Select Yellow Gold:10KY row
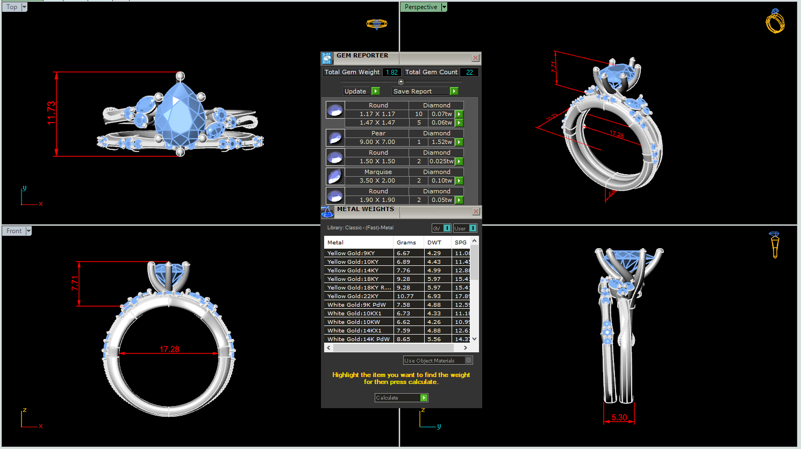Viewport: 801px width, 449px height. click(x=397, y=262)
